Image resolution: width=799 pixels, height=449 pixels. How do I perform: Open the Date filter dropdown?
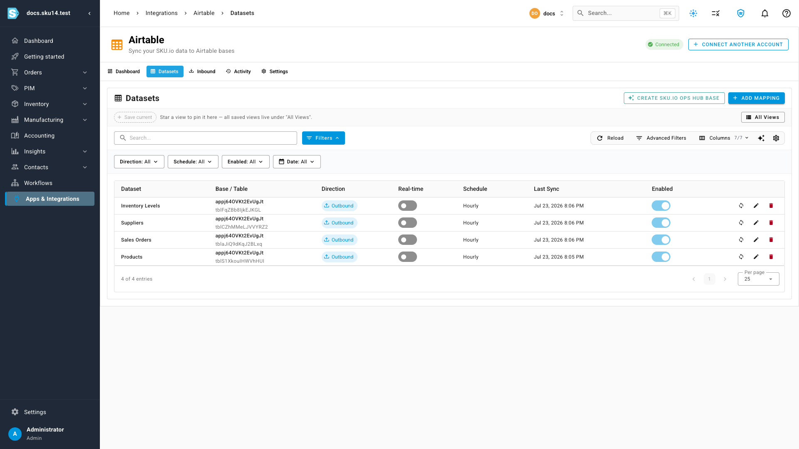point(297,162)
